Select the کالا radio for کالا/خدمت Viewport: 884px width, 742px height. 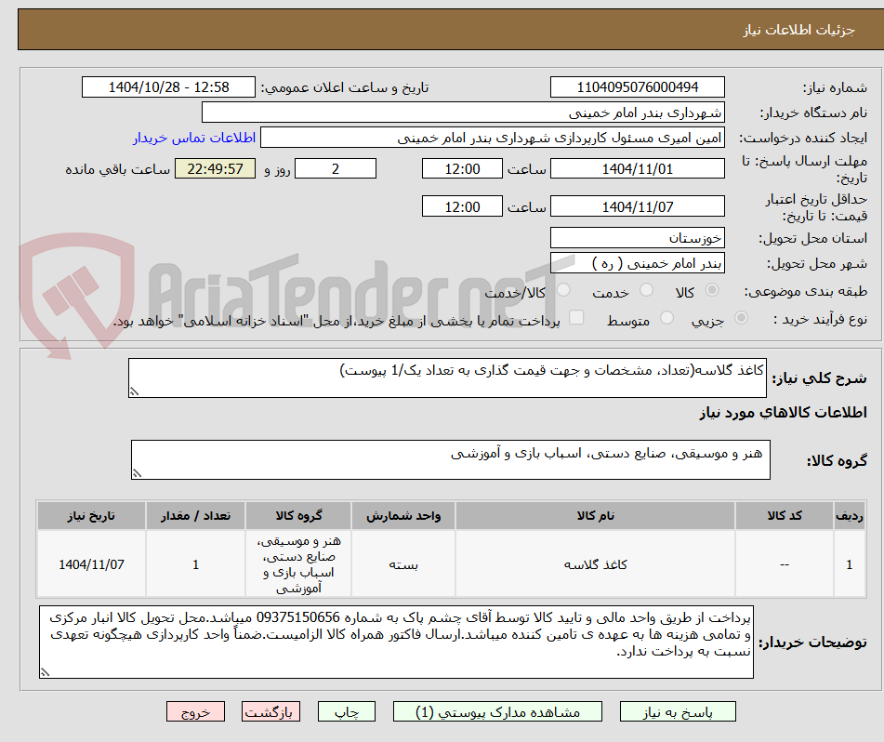712,289
